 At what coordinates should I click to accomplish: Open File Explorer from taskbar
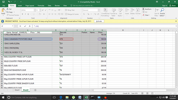[67, 97]
